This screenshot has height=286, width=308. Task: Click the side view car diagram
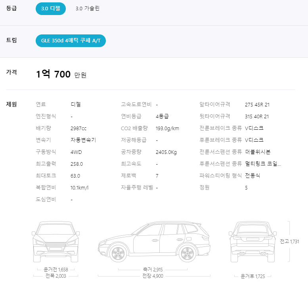tap(154, 242)
